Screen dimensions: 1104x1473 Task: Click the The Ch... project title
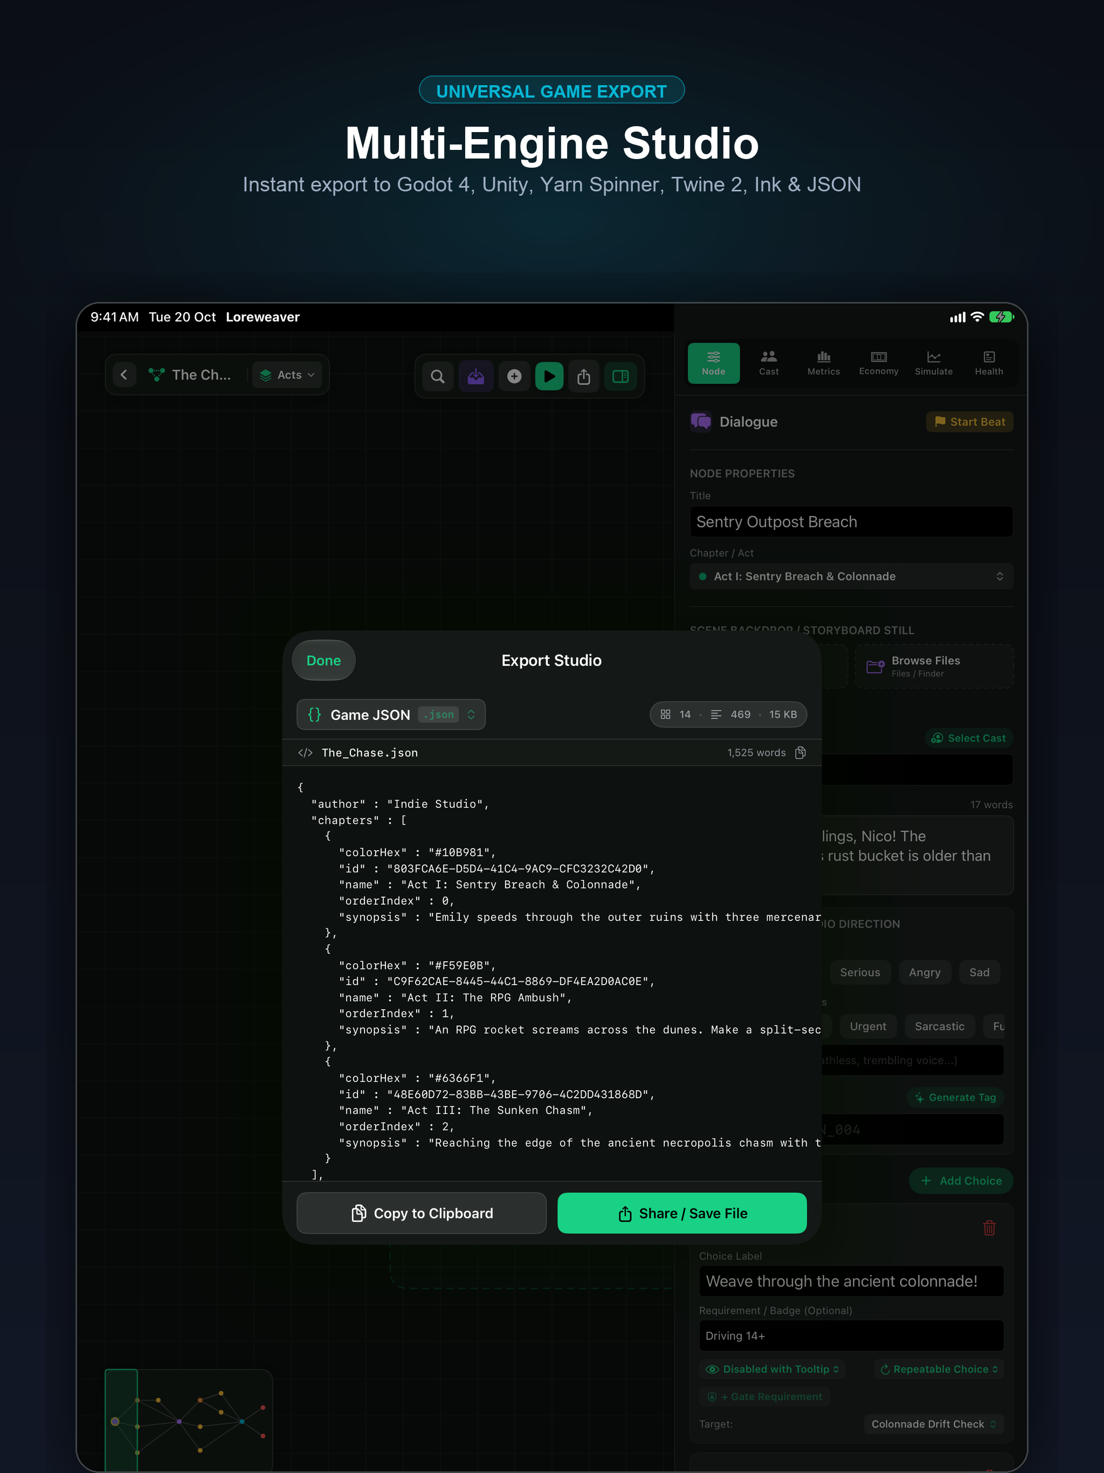coord(201,375)
